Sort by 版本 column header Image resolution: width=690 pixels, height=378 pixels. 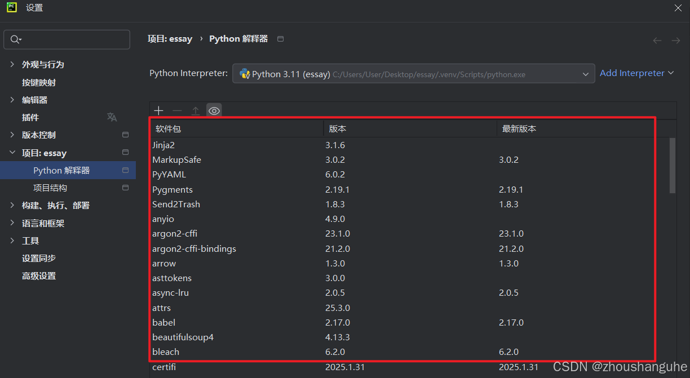[x=410, y=129]
